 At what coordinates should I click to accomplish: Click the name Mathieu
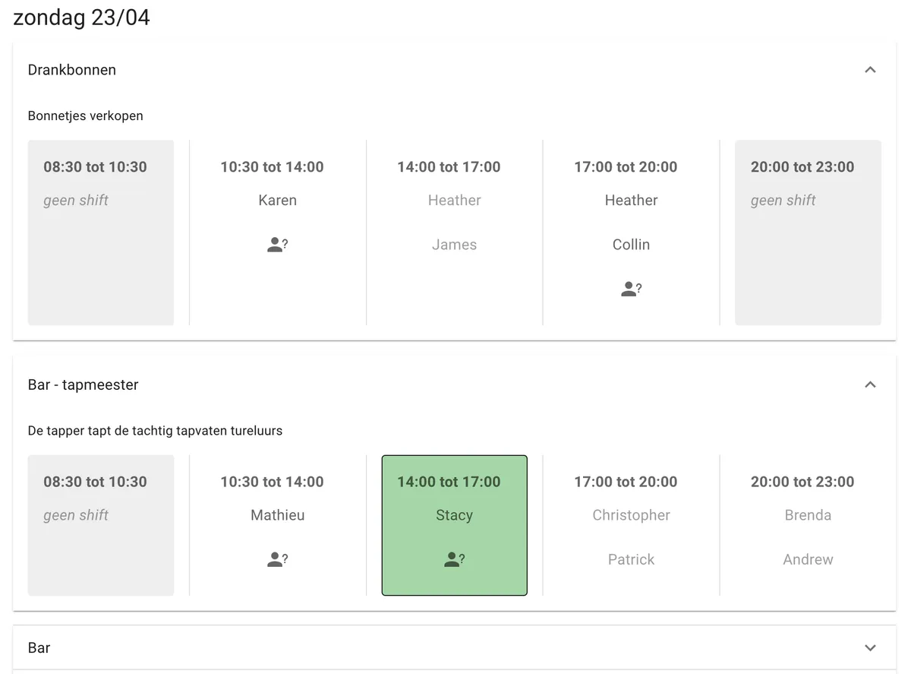coord(277,515)
